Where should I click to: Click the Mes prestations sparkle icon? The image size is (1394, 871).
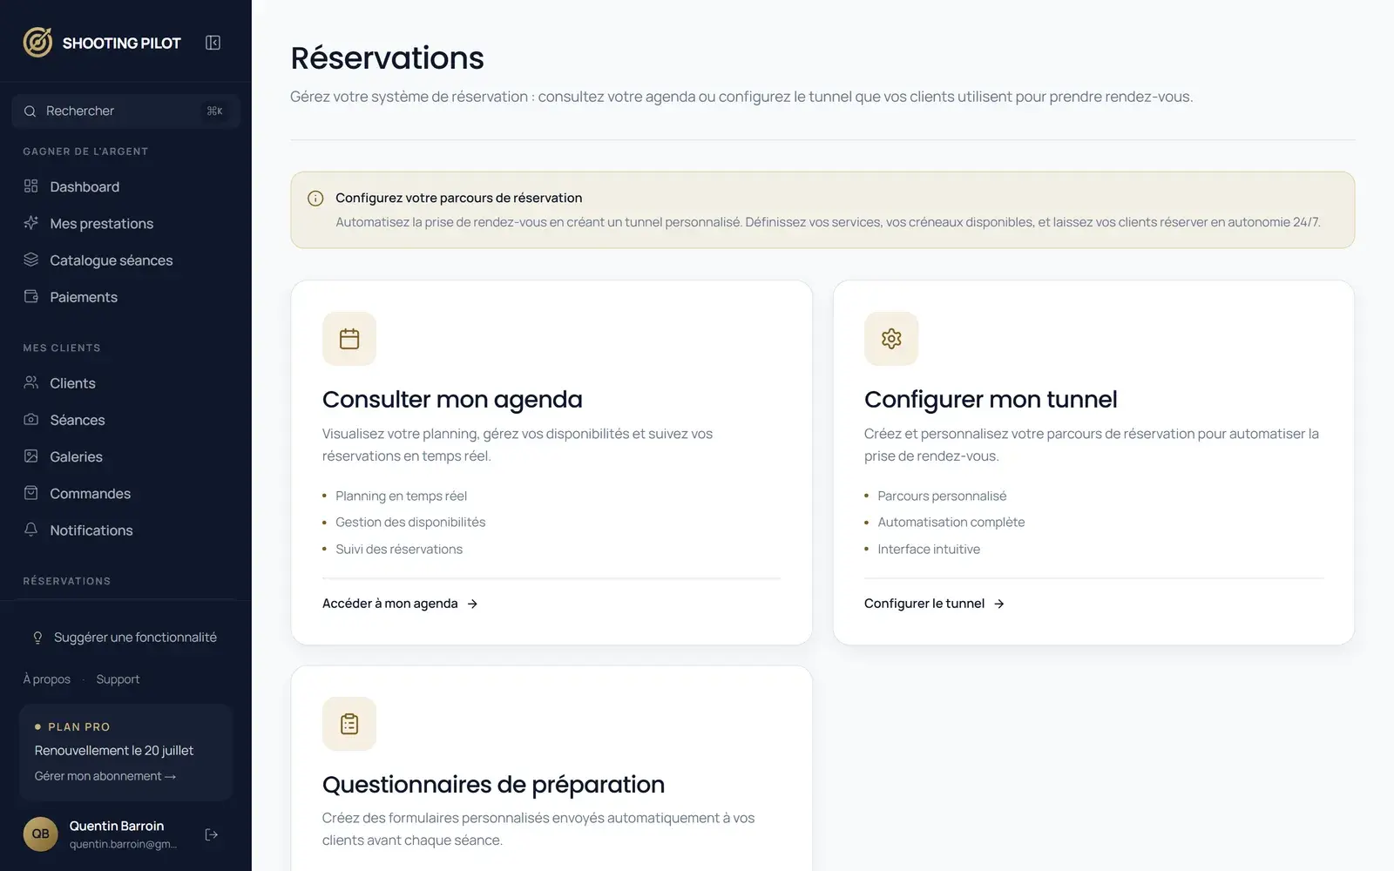[x=31, y=222]
